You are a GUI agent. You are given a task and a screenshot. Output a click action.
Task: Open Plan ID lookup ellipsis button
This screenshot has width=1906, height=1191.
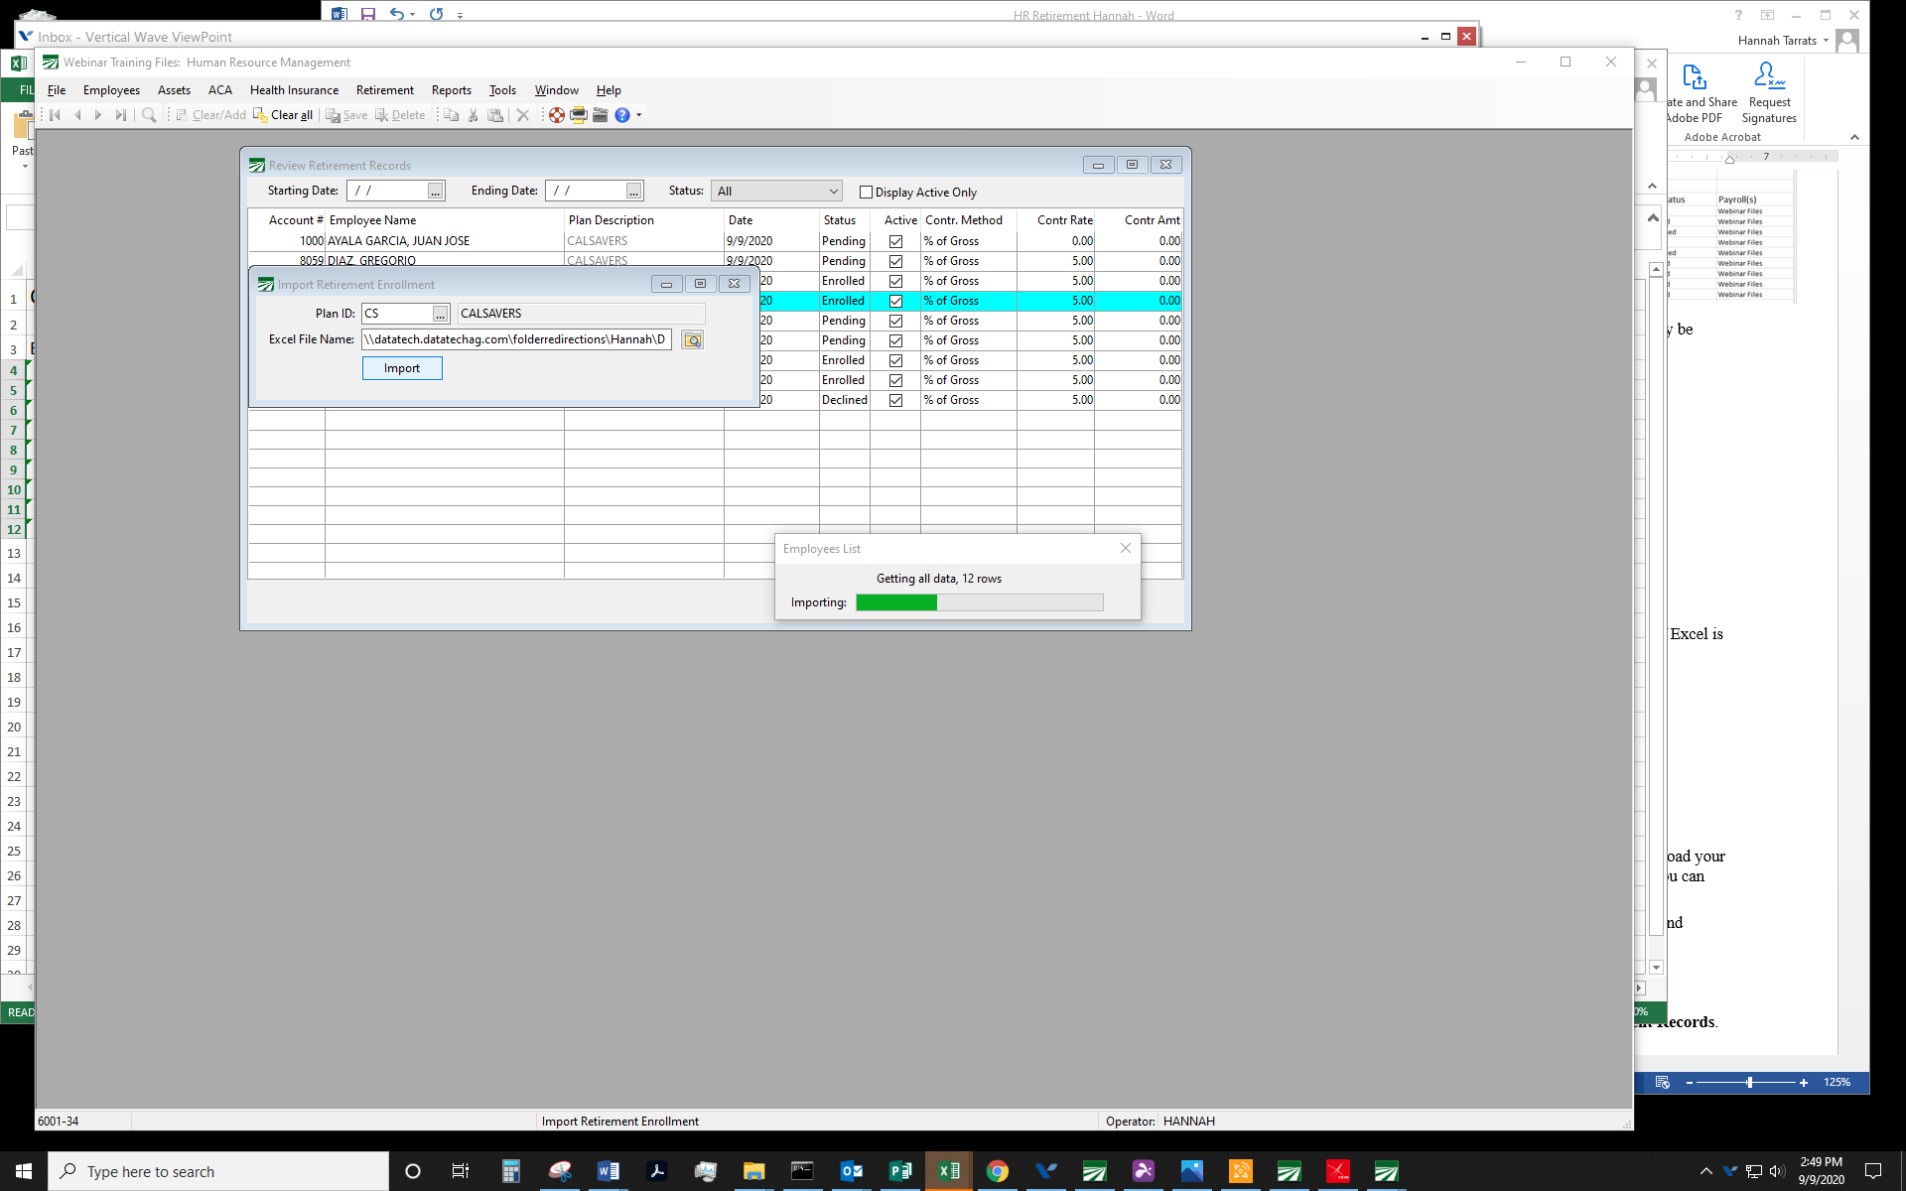coord(440,315)
